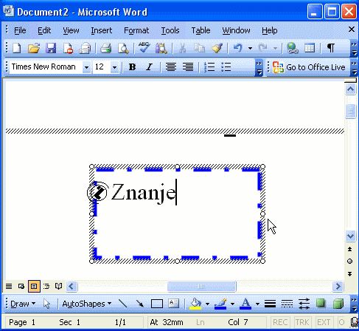The height and width of the screenshot is (331, 359).
Task: Select the Format Painter brush icon
Action: (217, 48)
